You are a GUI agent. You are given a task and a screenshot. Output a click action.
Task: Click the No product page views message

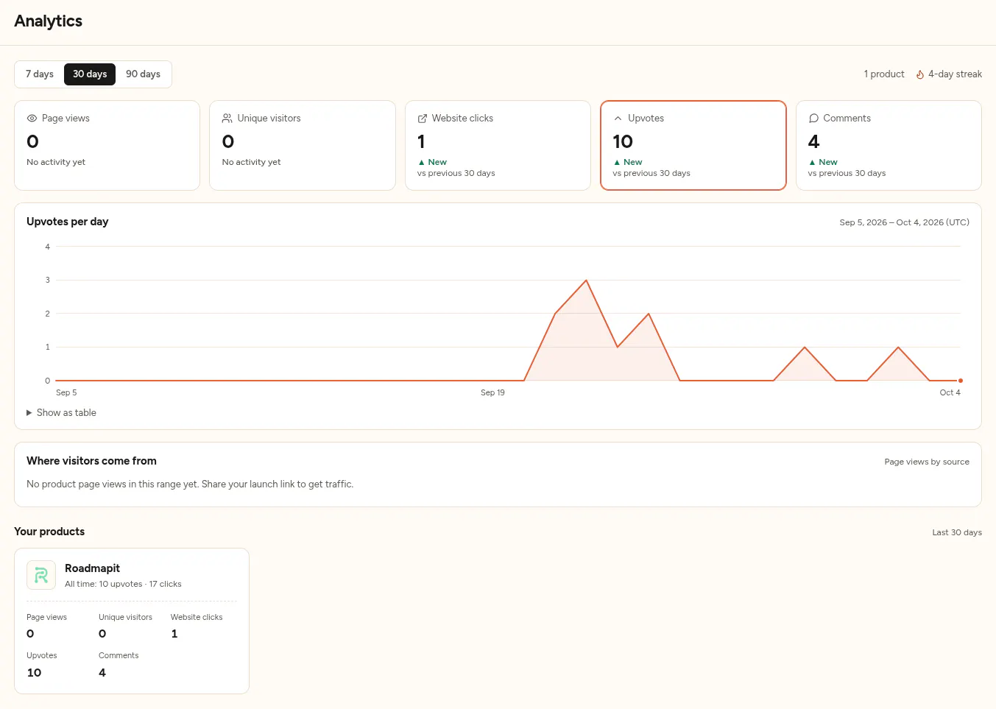click(190, 484)
